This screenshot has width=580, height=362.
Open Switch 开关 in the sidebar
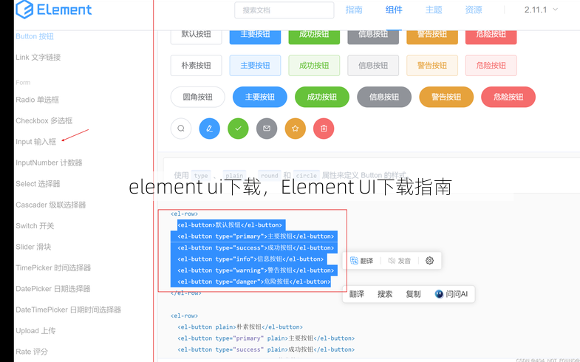coord(35,226)
